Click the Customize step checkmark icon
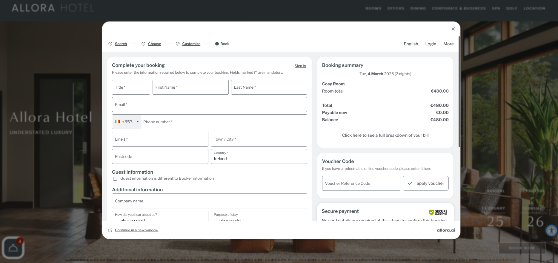This screenshot has height=263, width=558. pos(178,44)
